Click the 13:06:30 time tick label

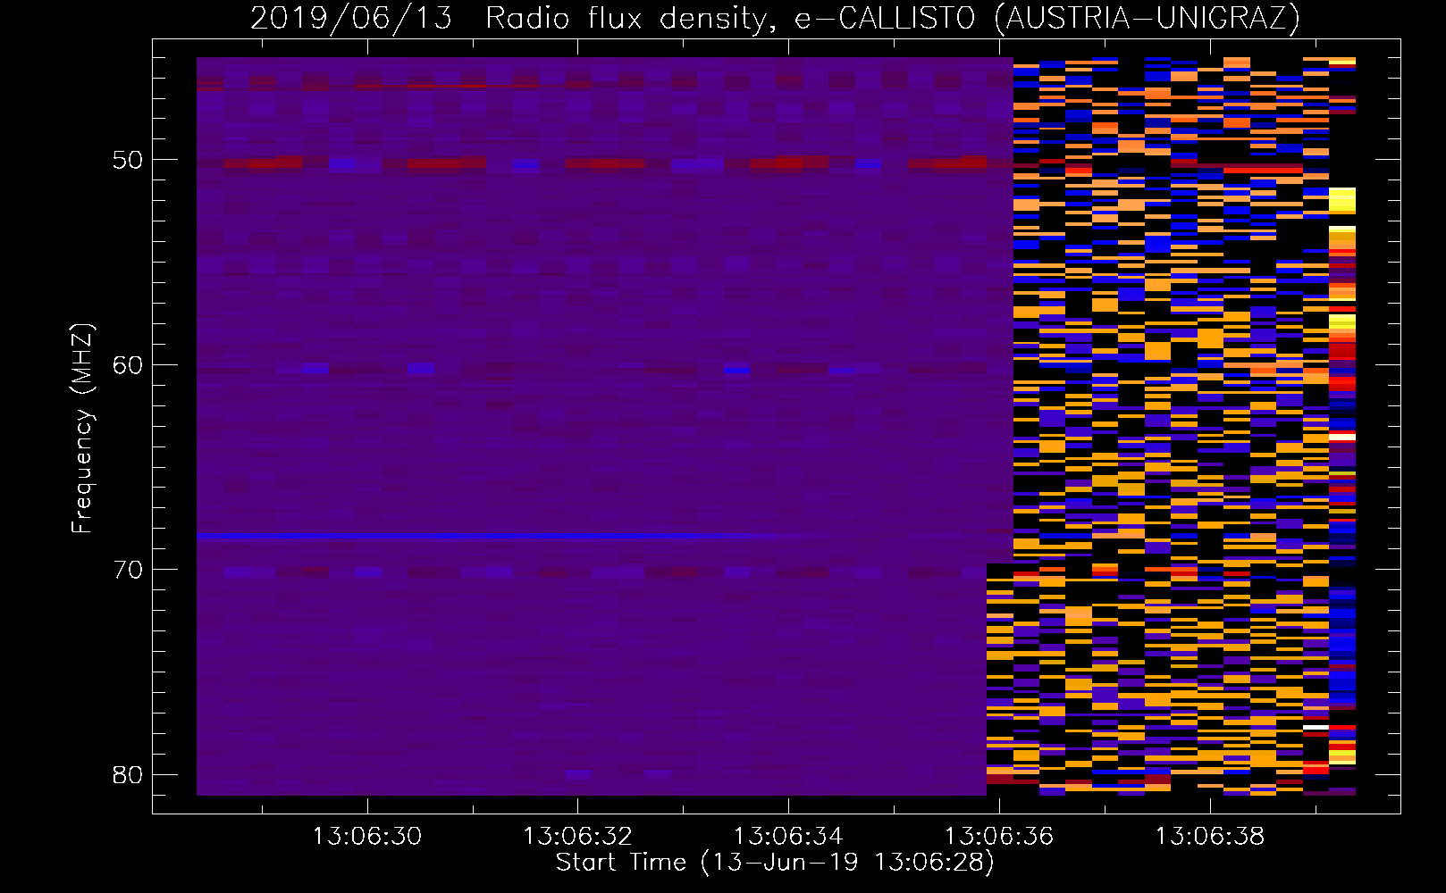[x=366, y=837]
